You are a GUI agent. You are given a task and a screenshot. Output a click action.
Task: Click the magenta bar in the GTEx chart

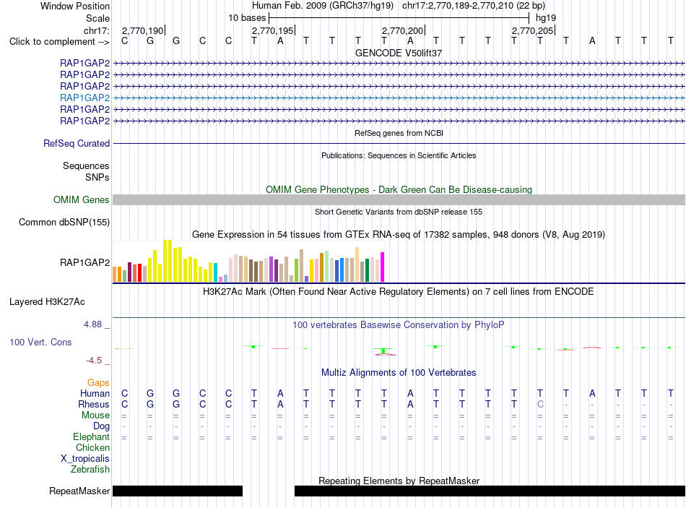pos(383,267)
